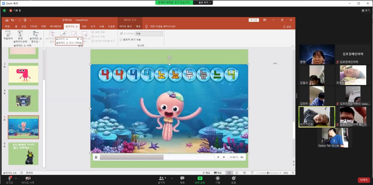Open the Zoom chat (채팅) panel
Screen dimensions: 373x185
(182, 180)
